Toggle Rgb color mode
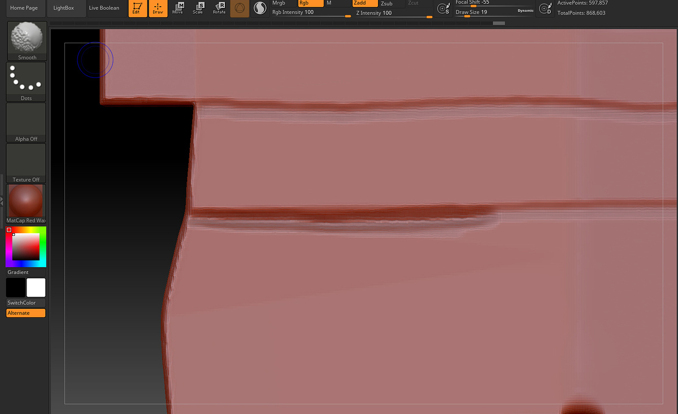 pyautogui.click(x=311, y=3)
